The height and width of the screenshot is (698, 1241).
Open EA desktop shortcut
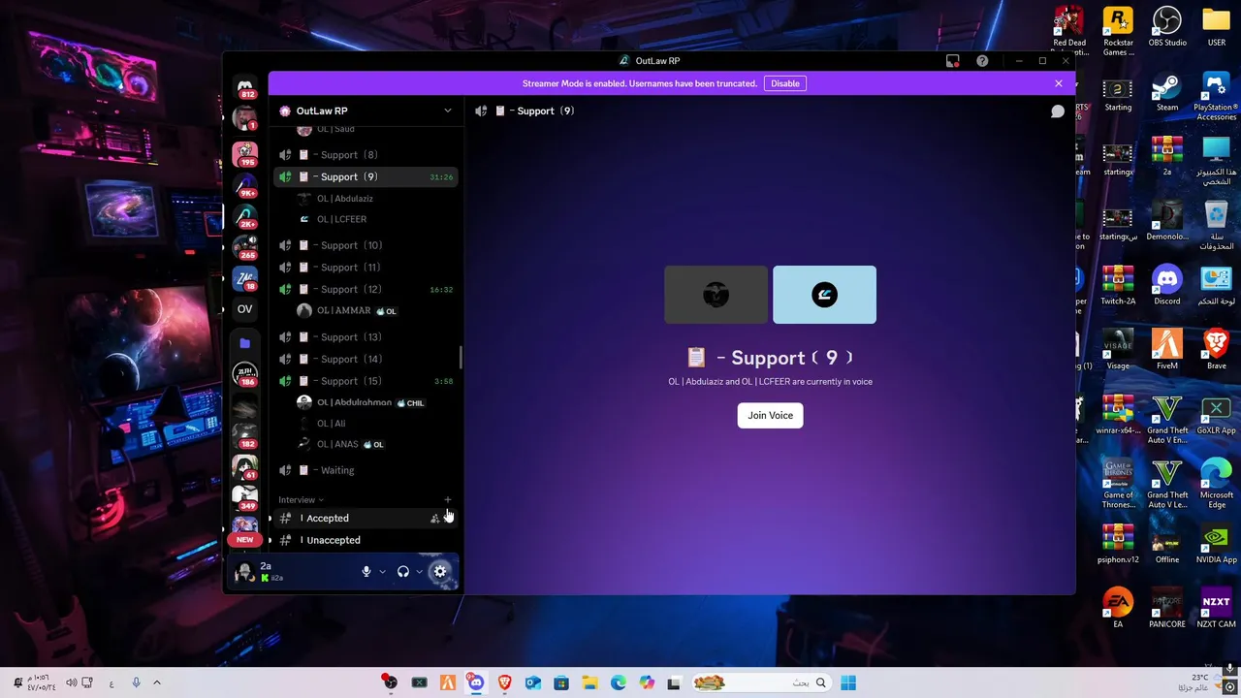pos(1118,608)
